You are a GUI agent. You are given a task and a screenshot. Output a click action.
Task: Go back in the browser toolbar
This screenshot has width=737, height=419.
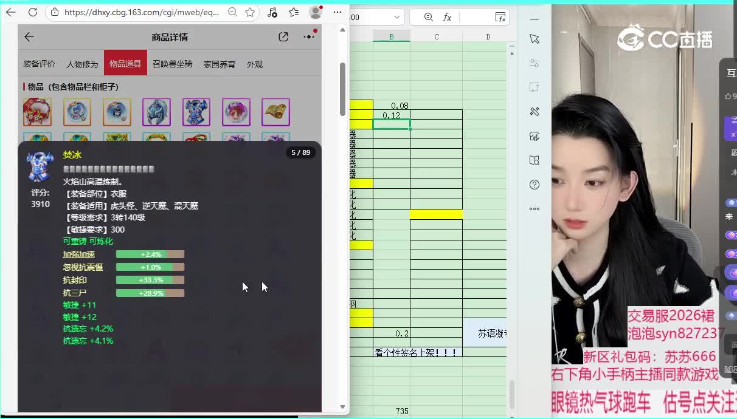(x=11, y=12)
